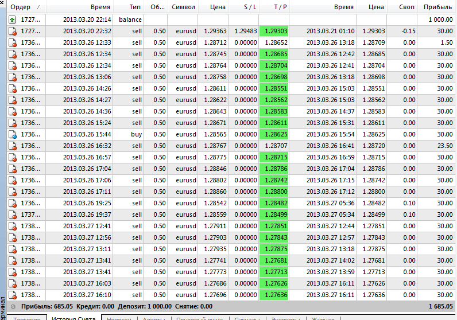457x320 pixels.
Task: Select order icon for trade opened 2013.03.27 16:03
Action: pos(13,284)
